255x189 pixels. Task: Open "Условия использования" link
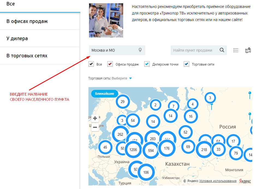(218, 181)
